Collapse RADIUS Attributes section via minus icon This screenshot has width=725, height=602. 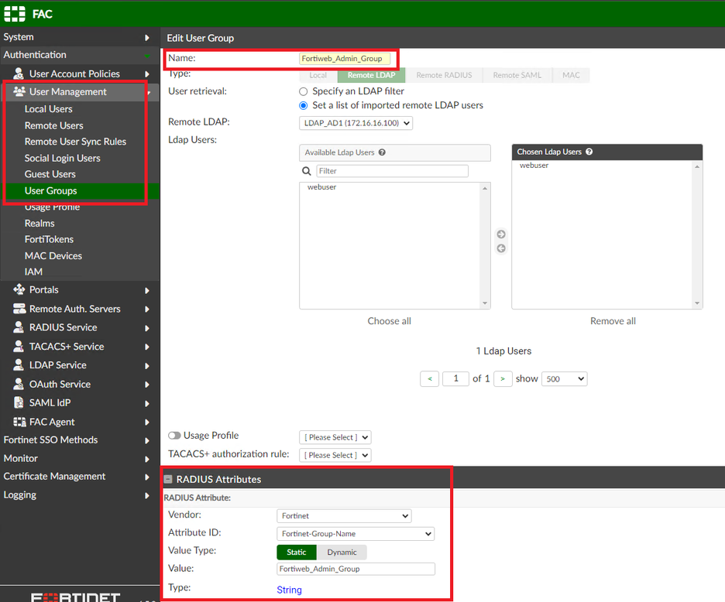(168, 480)
